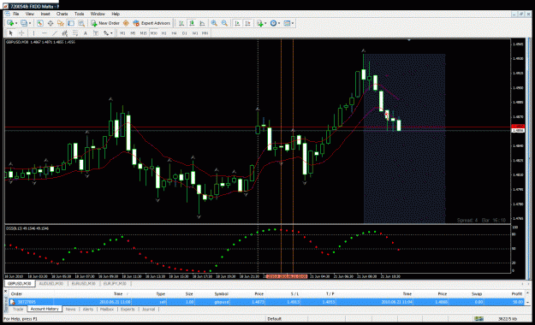Screen dimensions: 535x325
Task: Toggle the Market Watch window icon
Action: [40, 23]
